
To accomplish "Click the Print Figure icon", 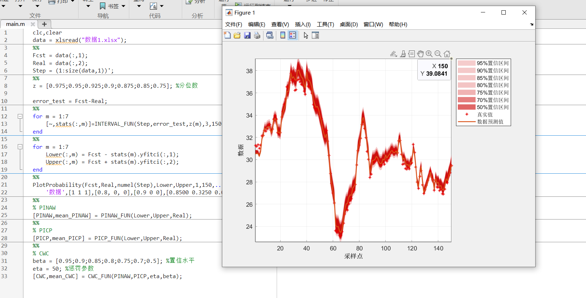I will click(257, 35).
